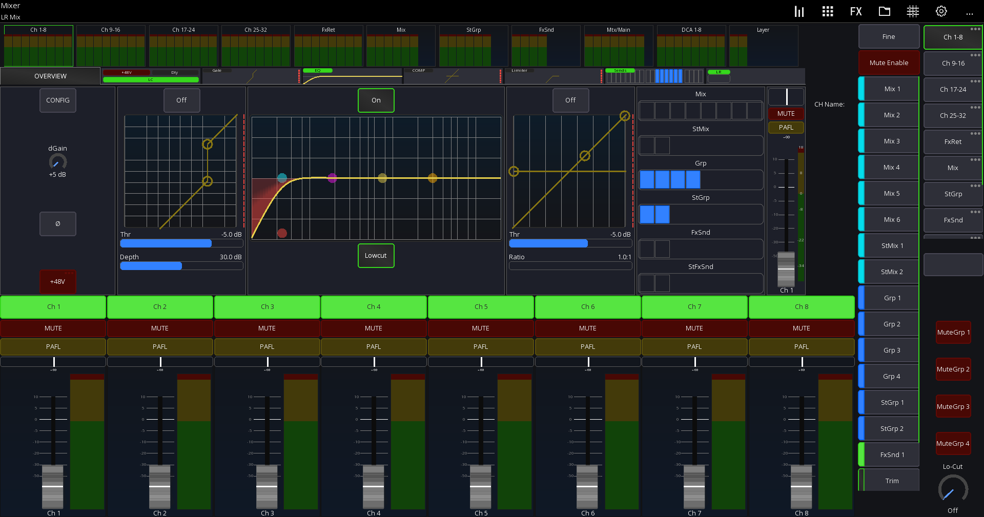Activate the Fine adjustment button
The width and height of the screenshot is (984, 517).
pyautogui.click(x=889, y=37)
